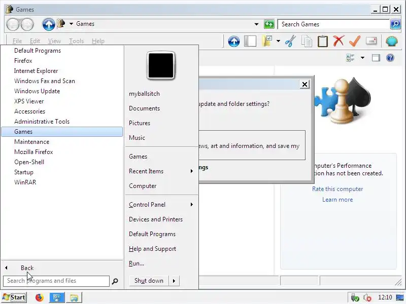Click the Forward navigation arrow in Games window
Viewport: 406px width, 304px height.
pos(27,24)
